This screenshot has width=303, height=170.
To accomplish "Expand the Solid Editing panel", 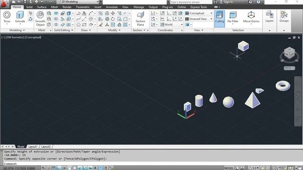I will click(63, 30).
